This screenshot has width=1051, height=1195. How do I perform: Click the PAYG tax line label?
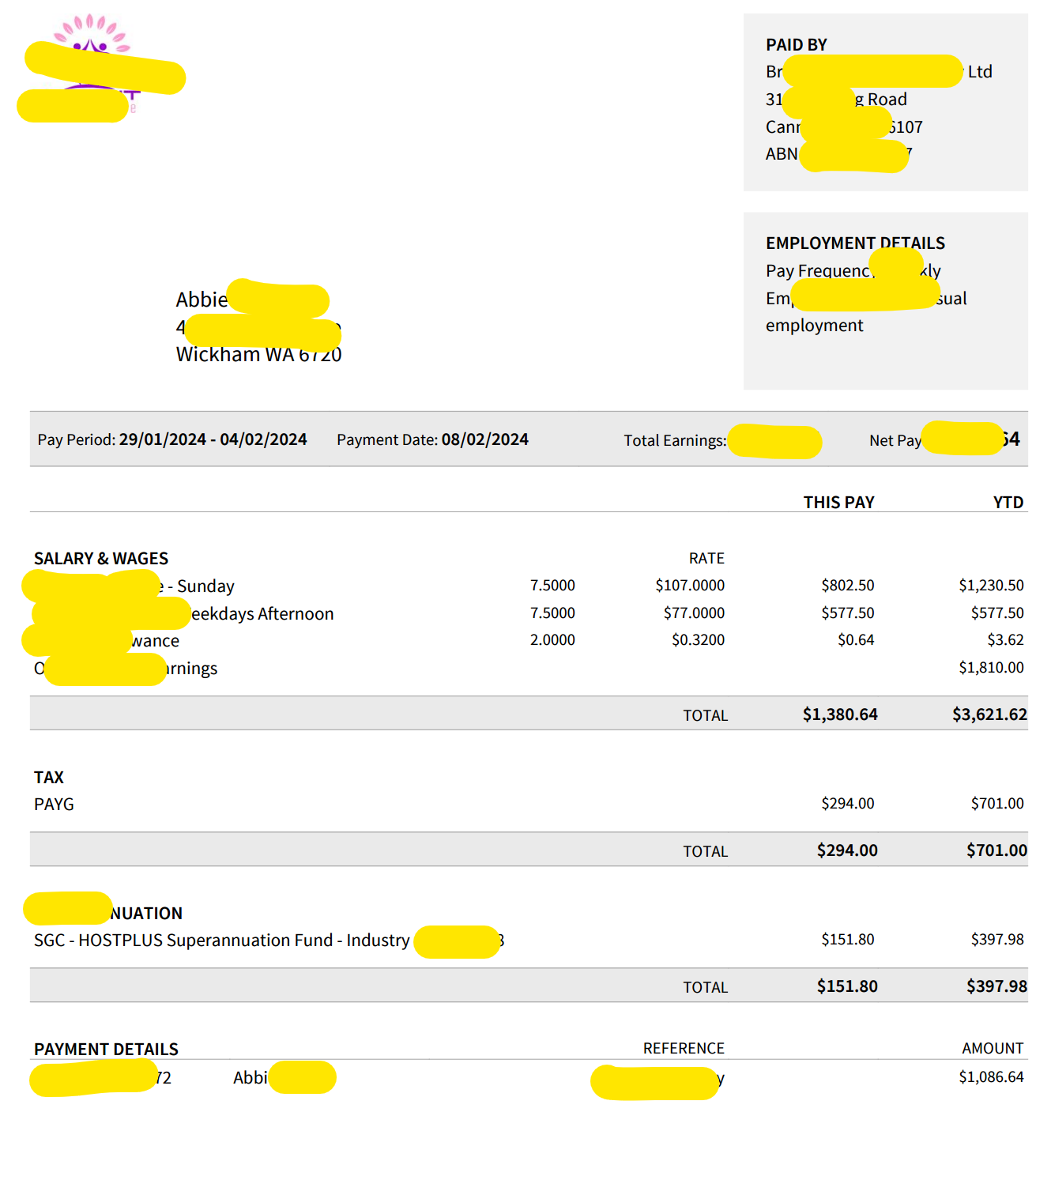54,805
